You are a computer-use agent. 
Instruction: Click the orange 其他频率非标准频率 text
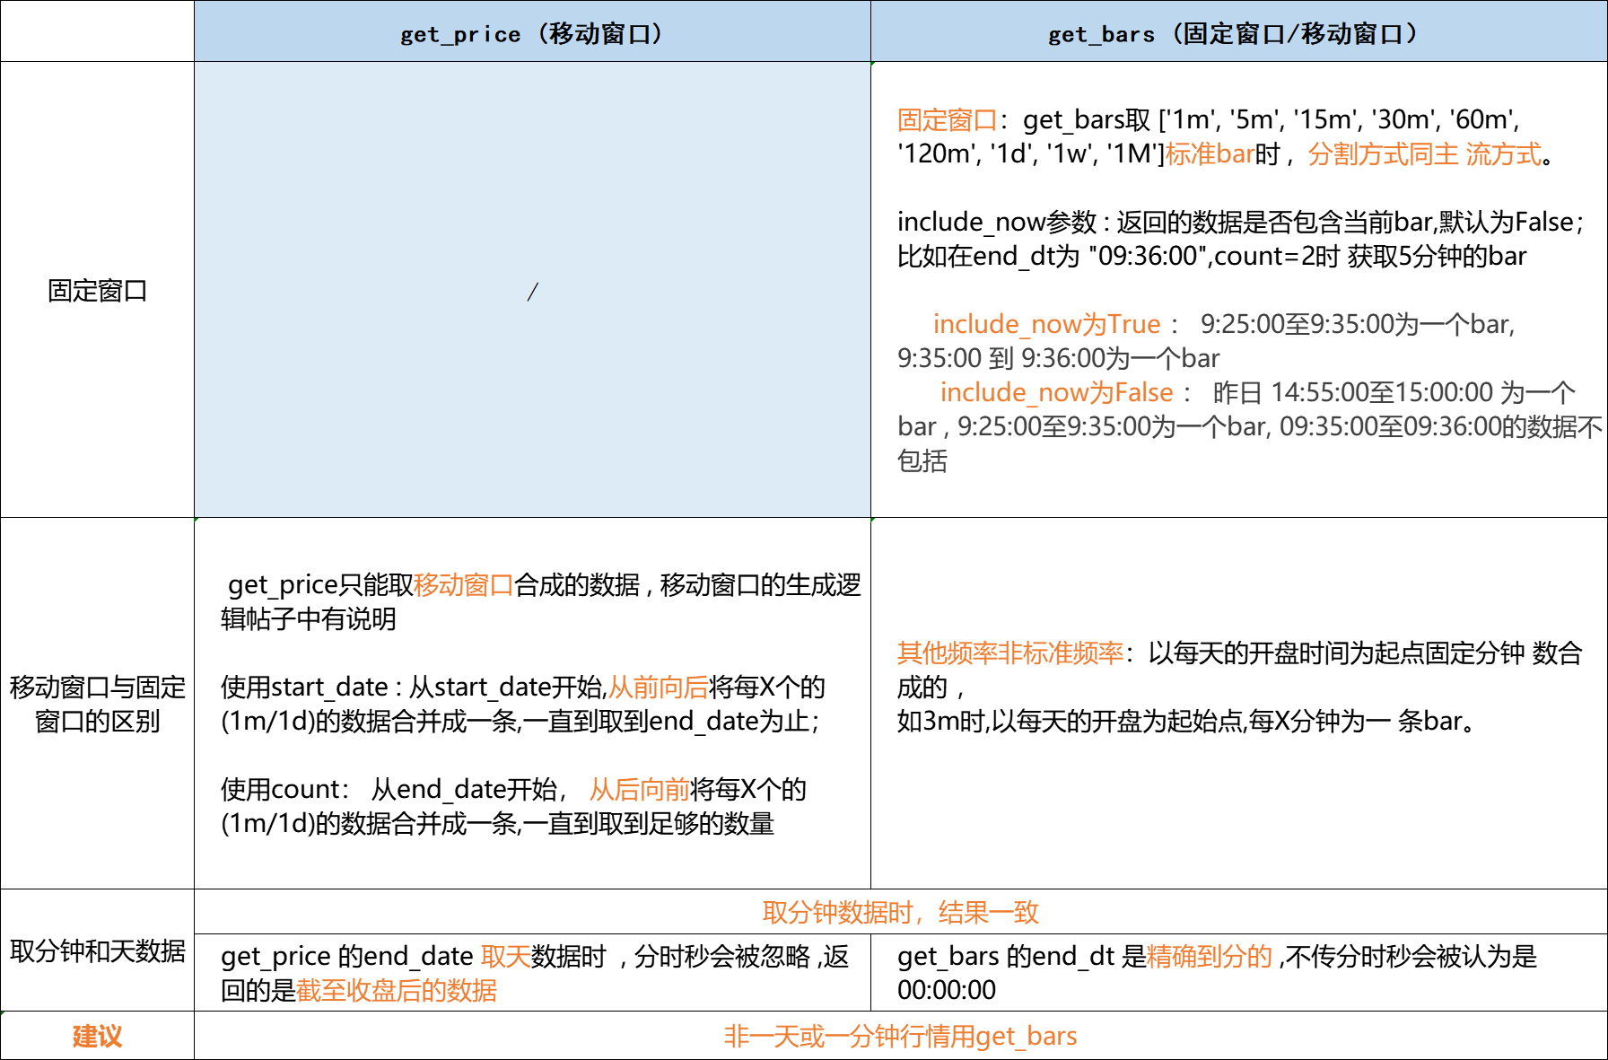click(x=1009, y=653)
